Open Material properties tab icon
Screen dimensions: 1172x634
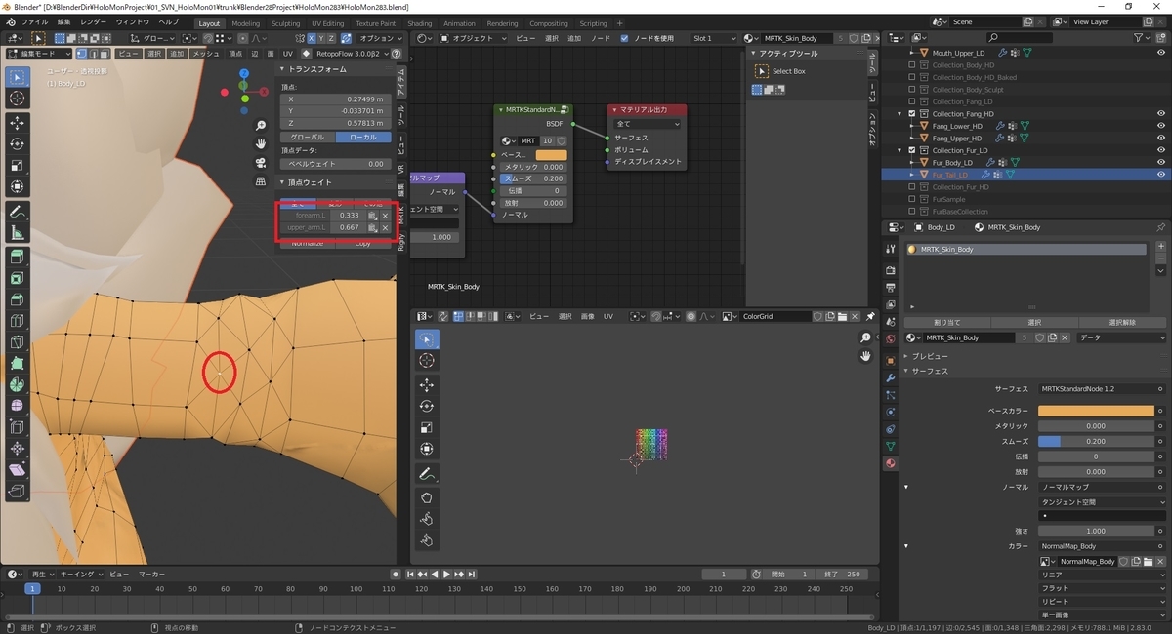[x=890, y=463]
